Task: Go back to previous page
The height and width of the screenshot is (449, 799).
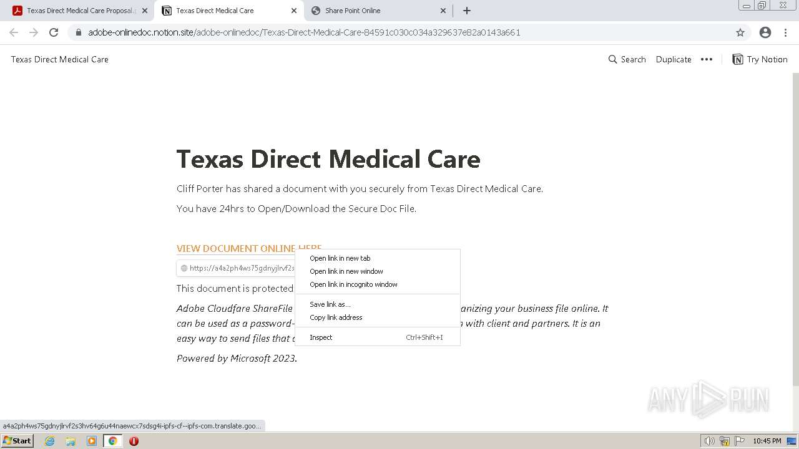Action: [14, 32]
